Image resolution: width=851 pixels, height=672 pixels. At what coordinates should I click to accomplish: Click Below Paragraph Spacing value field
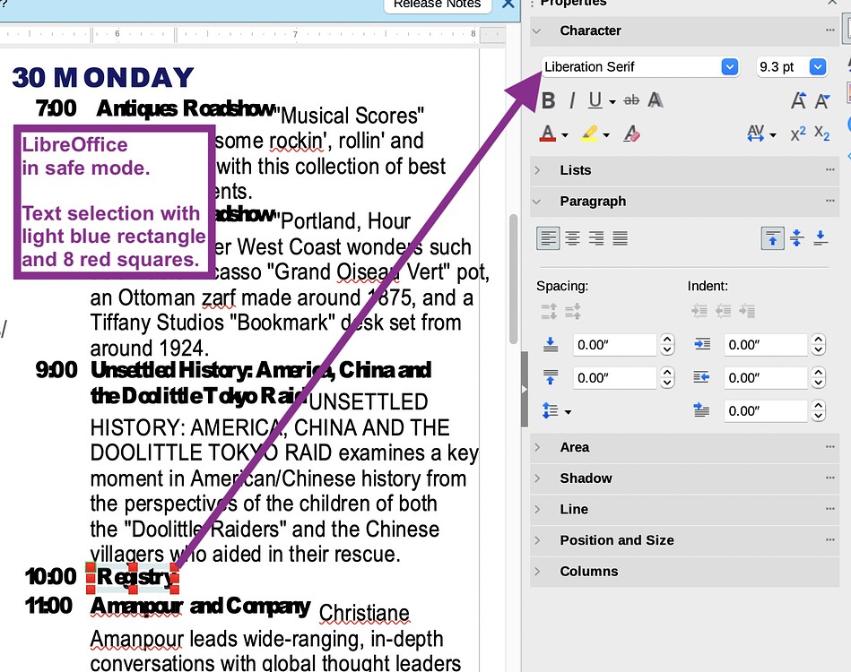[615, 378]
